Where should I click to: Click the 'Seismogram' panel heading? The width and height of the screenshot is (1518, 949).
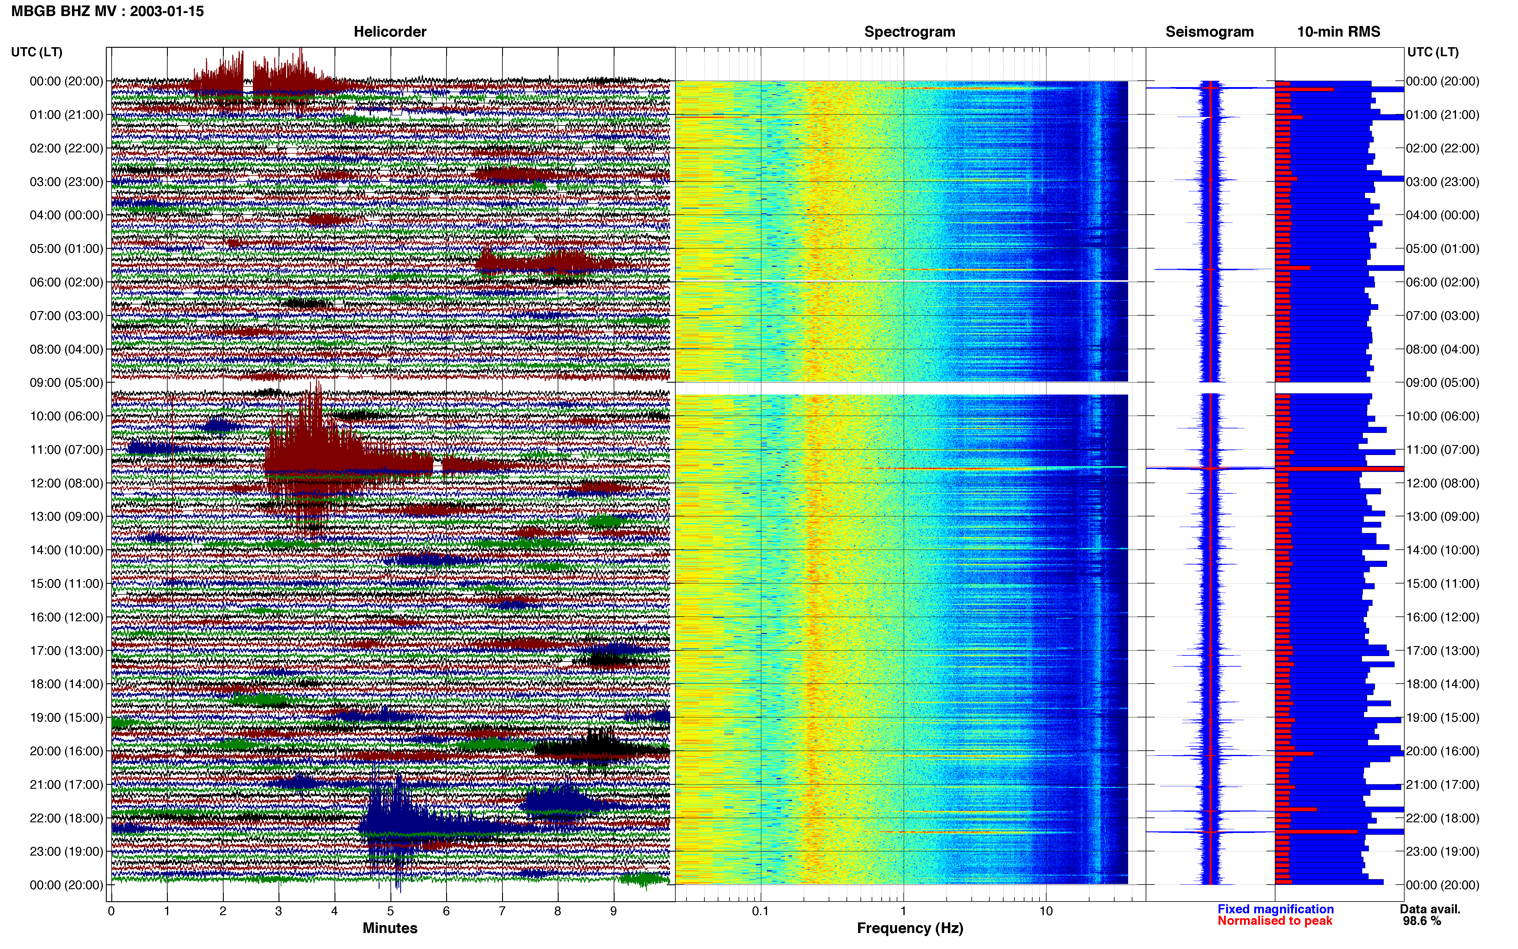click(x=1209, y=31)
